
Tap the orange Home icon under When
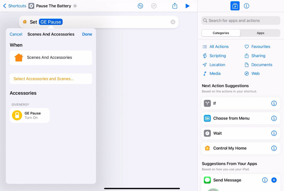19,58
